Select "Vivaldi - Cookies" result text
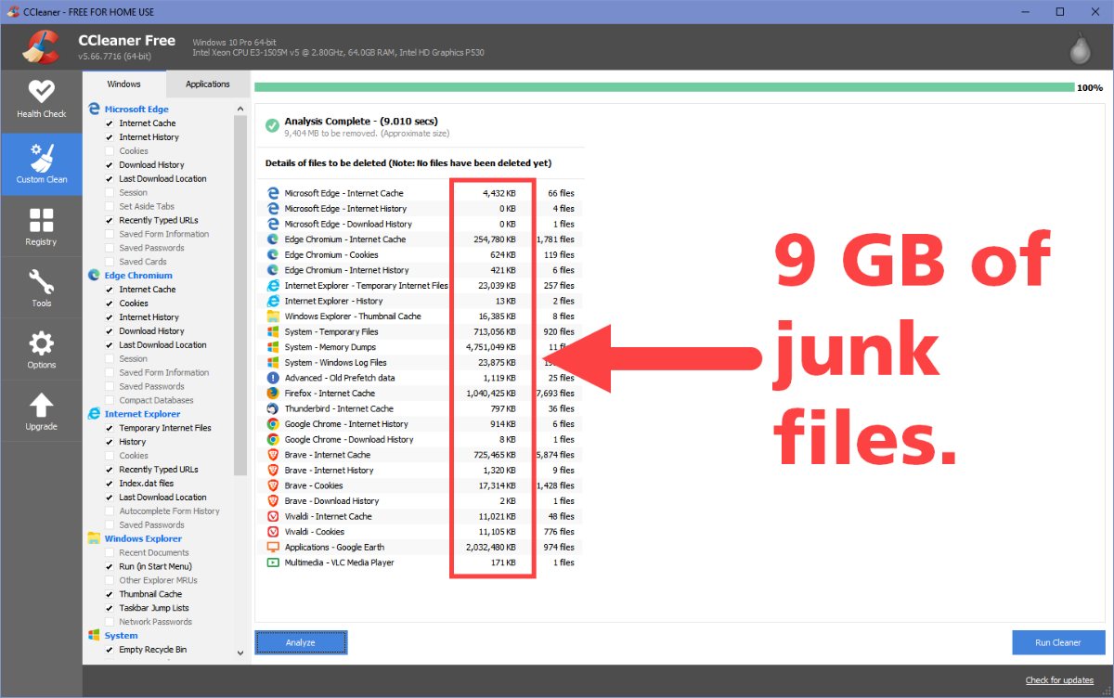Image resolution: width=1114 pixels, height=698 pixels. tap(315, 532)
